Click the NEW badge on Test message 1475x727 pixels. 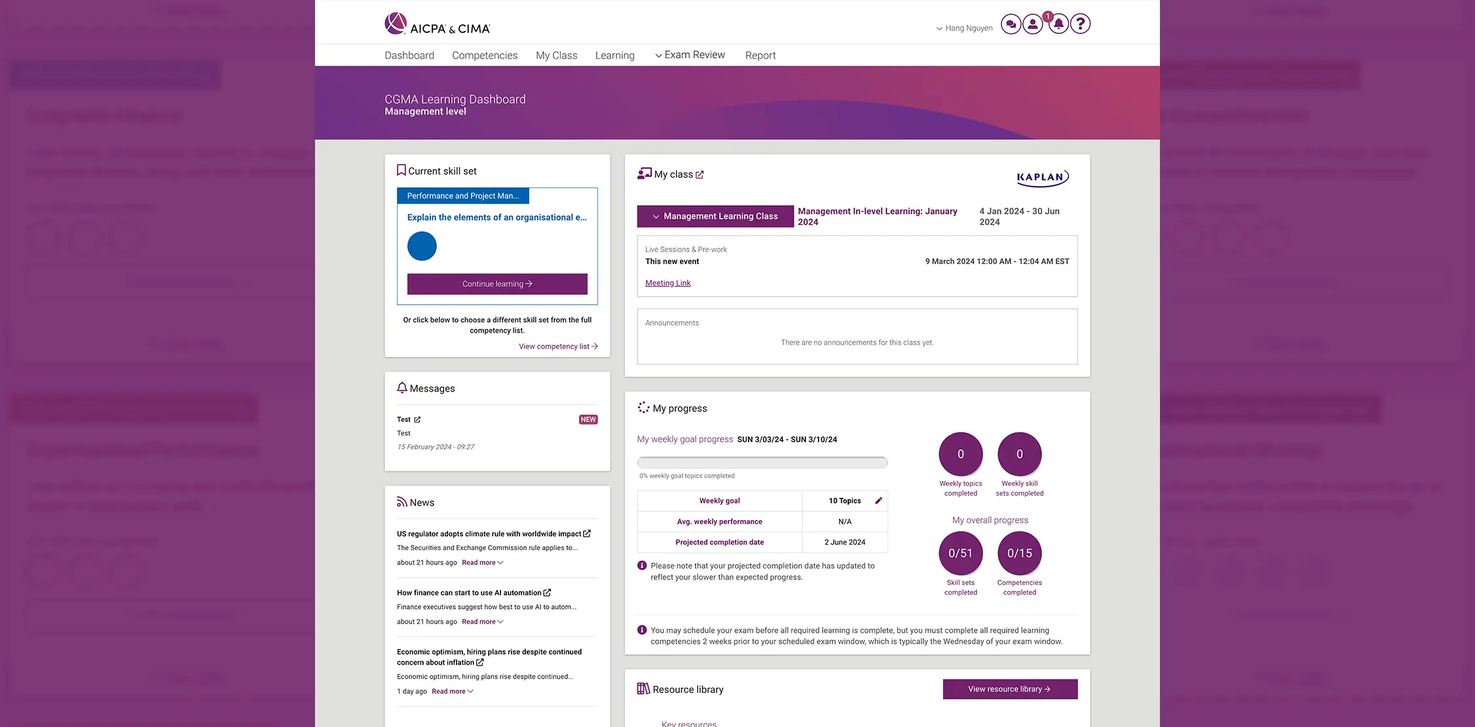point(588,420)
